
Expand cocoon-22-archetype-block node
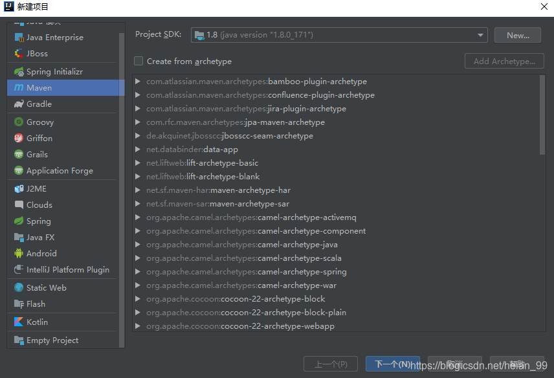click(x=138, y=299)
